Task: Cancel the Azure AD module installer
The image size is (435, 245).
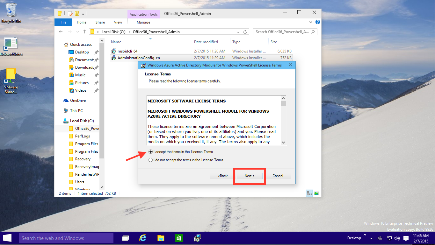Action: pos(278,176)
